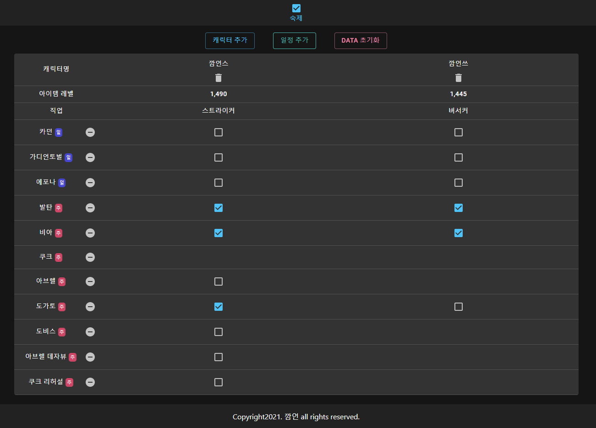This screenshot has width=596, height=428.
Task: Remove the 가디언토벌 schedule row
Action: click(90, 157)
